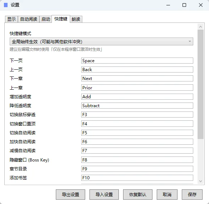Maximize the 设置 window
The image size is (209, 204).
point(184,5)
